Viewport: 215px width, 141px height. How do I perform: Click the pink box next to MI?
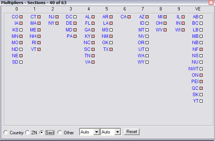(165, 17)
